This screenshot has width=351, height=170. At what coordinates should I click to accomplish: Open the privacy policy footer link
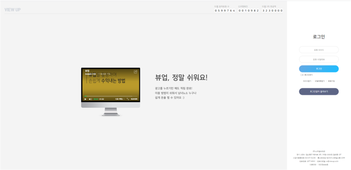tap(323, 165)
